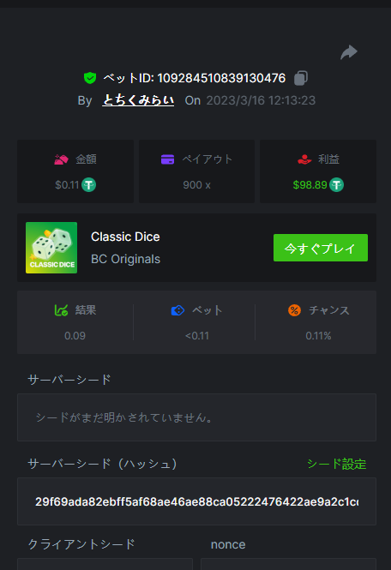
Task: Click the Tether coin icon beside $0.11
Action: (x=89, y=185)
